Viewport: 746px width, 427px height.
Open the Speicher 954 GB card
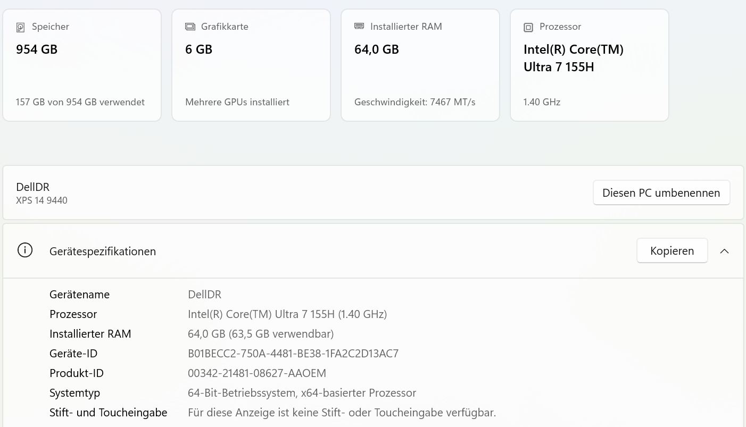[x=82, y=65]
